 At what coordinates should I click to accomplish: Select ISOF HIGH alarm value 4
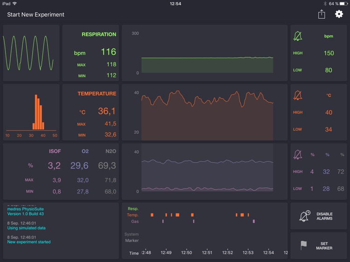[x=312, y=172]
